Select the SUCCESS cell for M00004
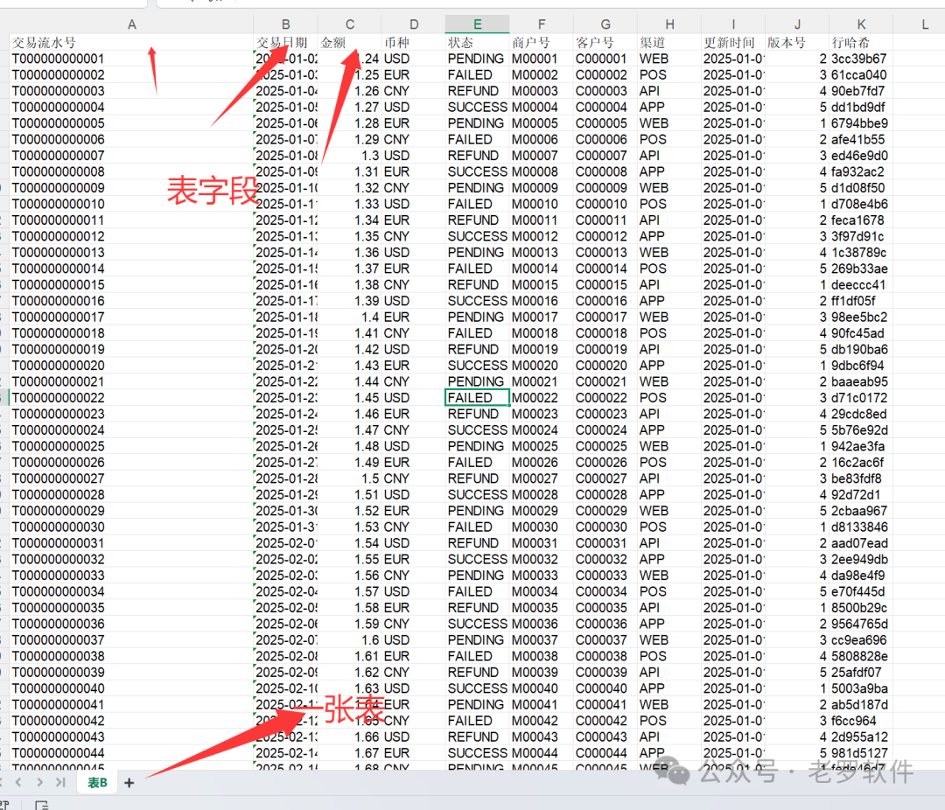 [x=478, y=107]
